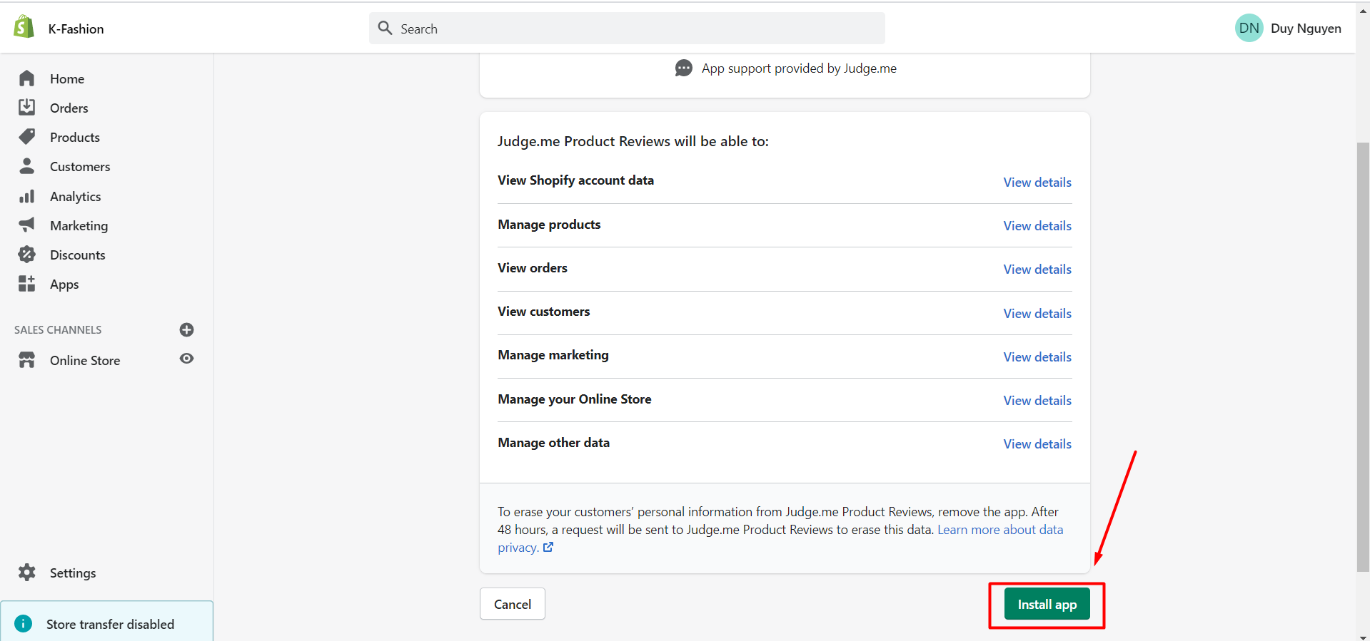Screen dimensions: 1370x641
Task: Click the Online Store storefront icon
Action: tap(27, 360)
